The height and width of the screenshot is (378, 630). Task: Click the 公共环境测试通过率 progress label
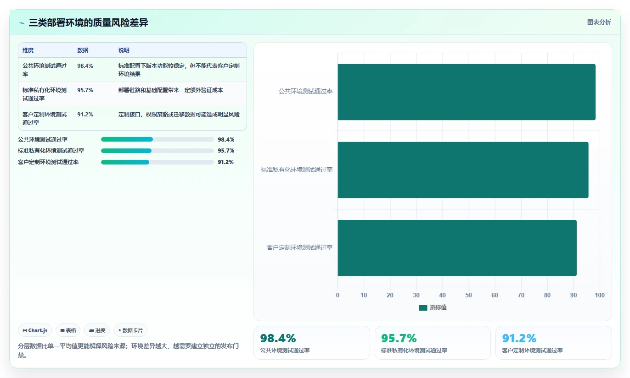click(43, 139)
